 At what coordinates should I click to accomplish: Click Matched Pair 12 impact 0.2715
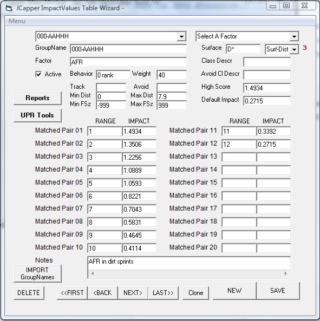click(x=273, y=145)
